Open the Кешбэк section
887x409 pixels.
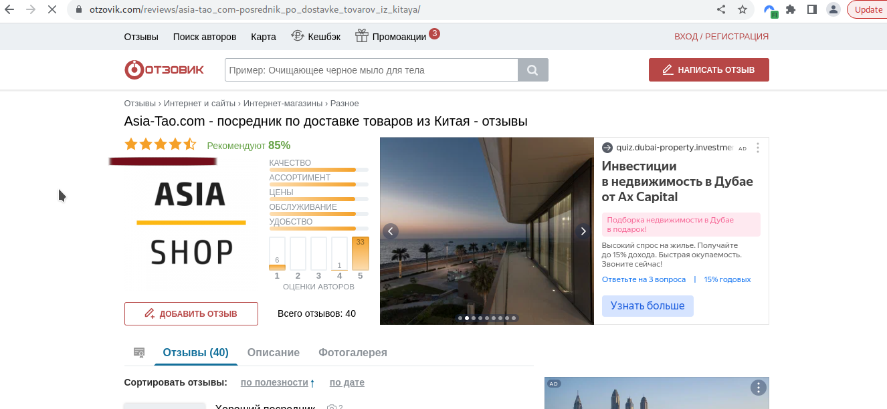pyautogui.click(x=316, y=37)
